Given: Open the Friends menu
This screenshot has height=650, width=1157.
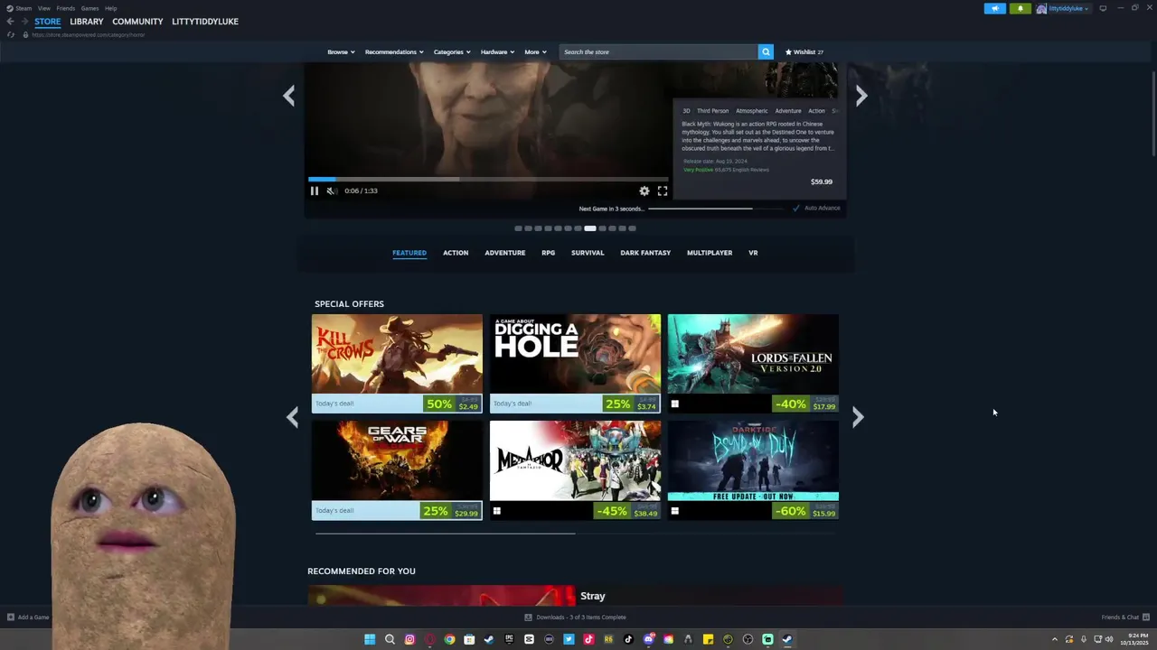Looking at the screenshot, I should pos(66,8).
